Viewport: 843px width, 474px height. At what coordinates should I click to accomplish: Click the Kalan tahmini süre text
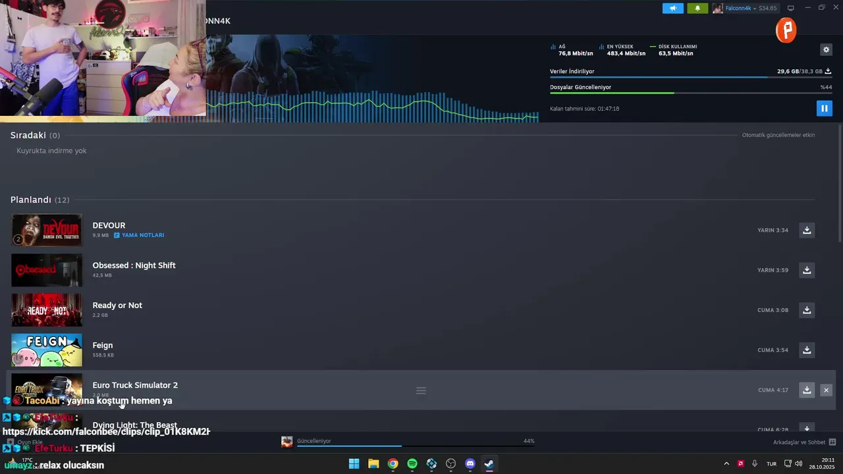point(584,109)
